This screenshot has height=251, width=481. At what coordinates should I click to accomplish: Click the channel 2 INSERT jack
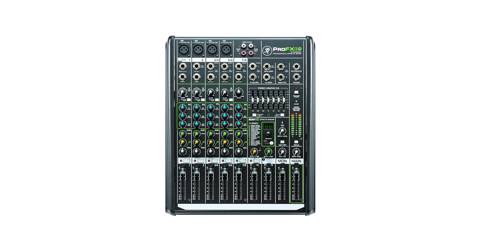point(196,77)
